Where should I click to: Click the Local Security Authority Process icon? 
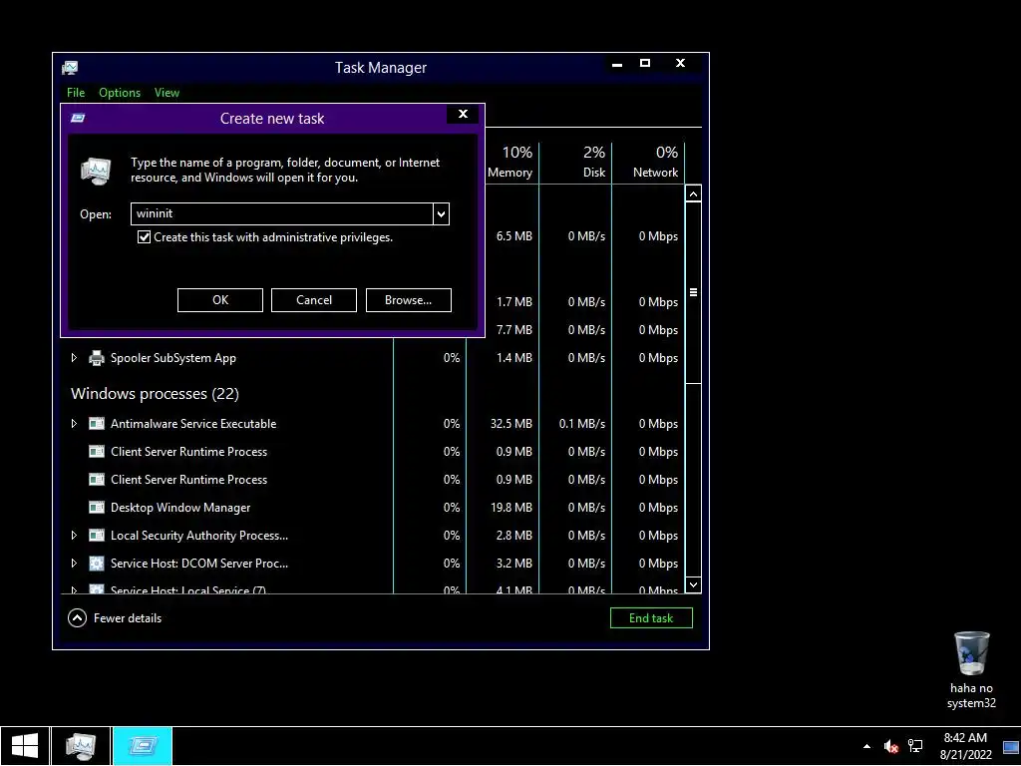coord(97,536)
